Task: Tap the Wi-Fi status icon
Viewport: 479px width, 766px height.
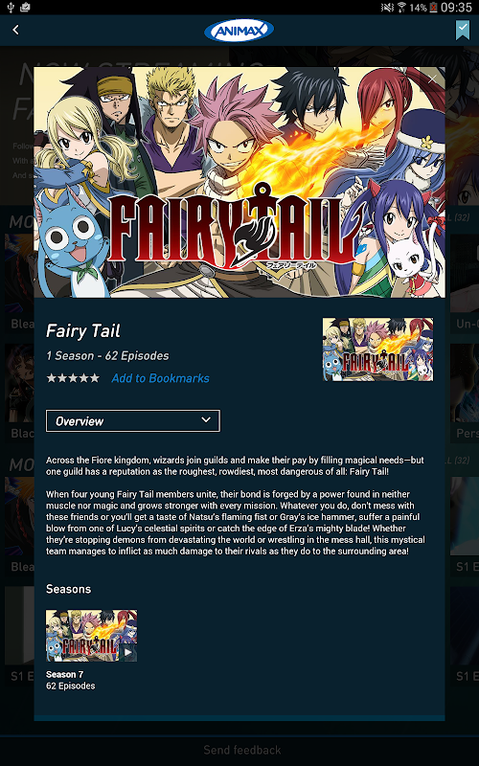Action: coord(401,8)
